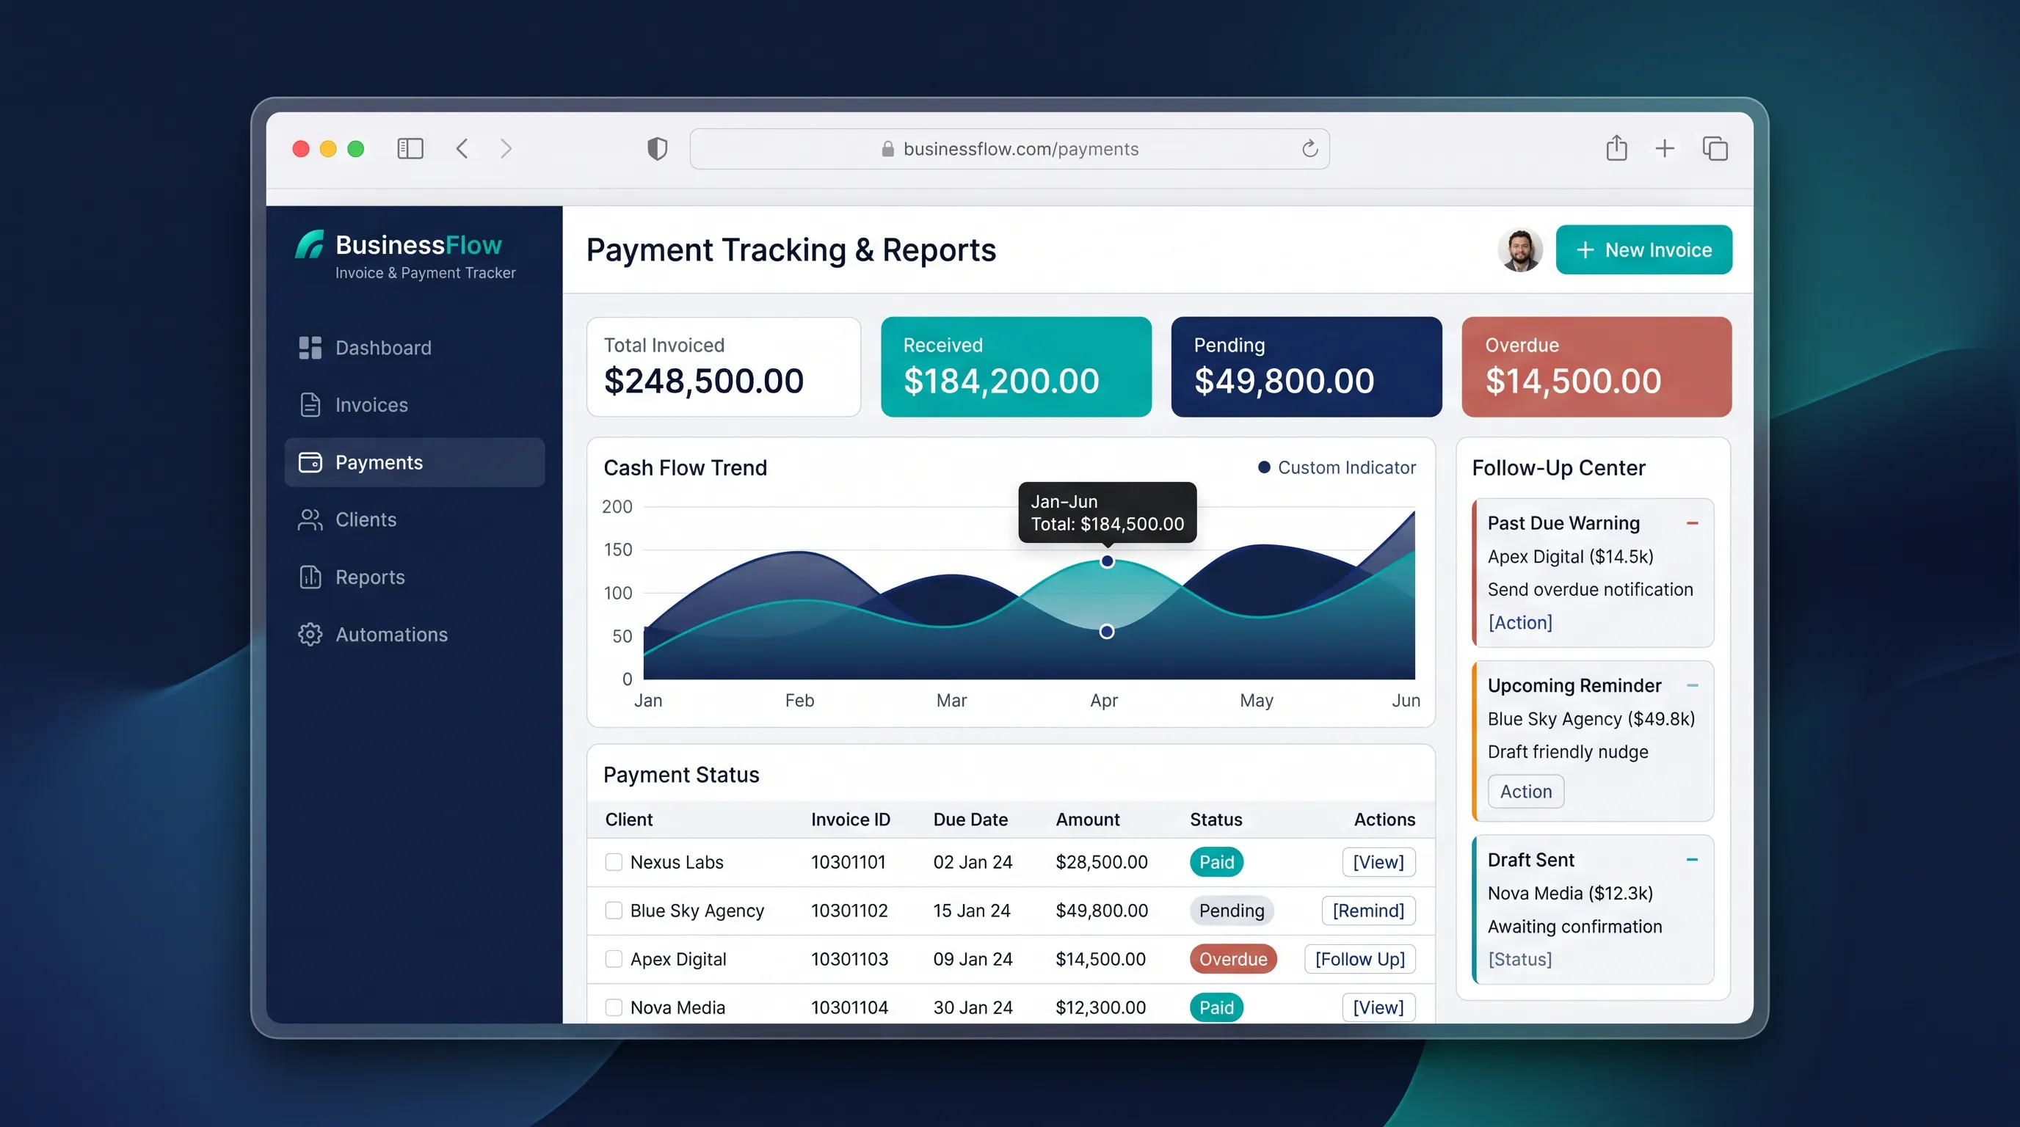Go forward with the browser forward arrow
Screen dimensions: 2020x1127
pos(506,149)
